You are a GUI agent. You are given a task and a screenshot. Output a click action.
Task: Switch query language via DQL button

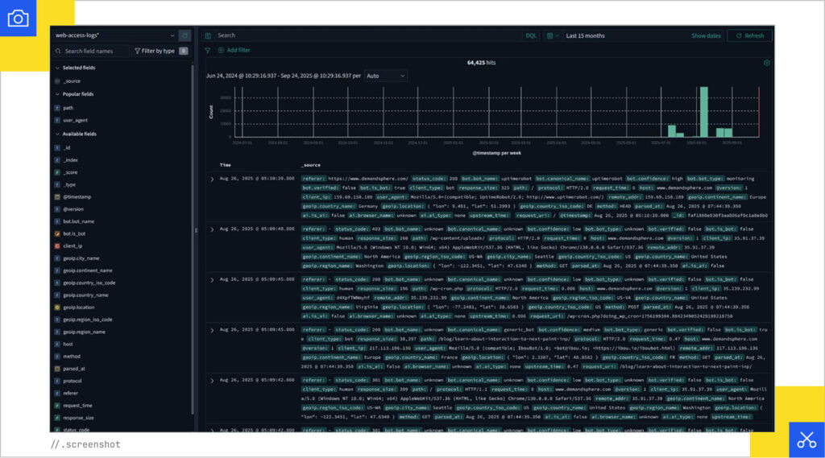(530, 35)
